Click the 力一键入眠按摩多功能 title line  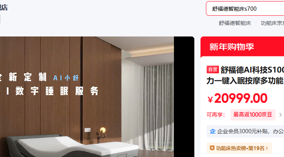point(245,81)
